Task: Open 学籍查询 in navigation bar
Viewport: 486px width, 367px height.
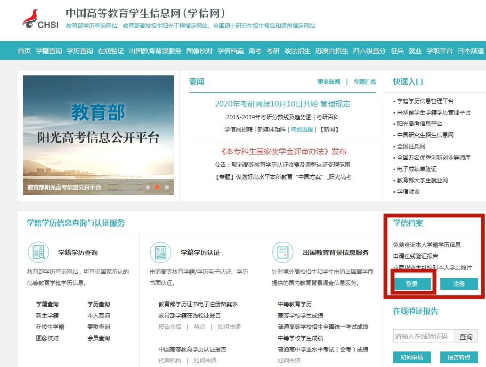Action: click(49, 51)
